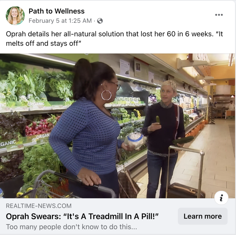Open the three-dot post options menu
Image resolution: width=236 pixels, height=235 pixels.
pyautogui.click(x=219, y=15)
